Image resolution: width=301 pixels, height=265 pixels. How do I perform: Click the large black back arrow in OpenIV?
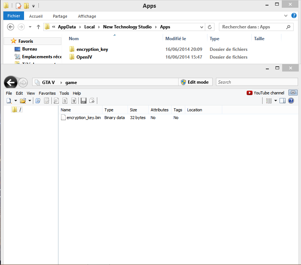coord(11,83)
